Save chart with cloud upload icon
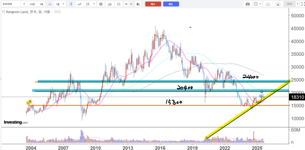The height and width of the screenshot is (150, 305). click(278, 4)
